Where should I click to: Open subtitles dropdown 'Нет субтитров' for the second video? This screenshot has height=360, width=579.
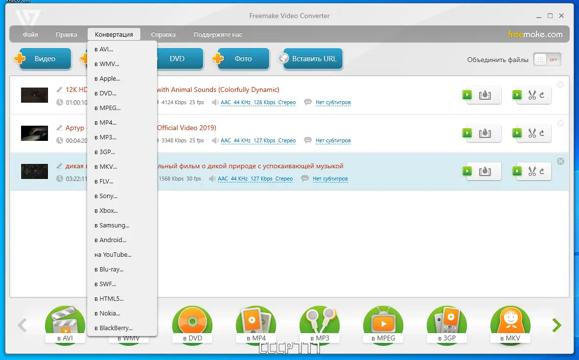333,140
